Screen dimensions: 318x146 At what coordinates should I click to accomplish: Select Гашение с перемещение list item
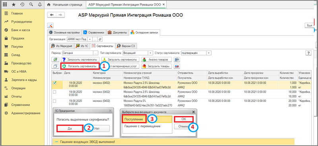[x=147, y=126]
